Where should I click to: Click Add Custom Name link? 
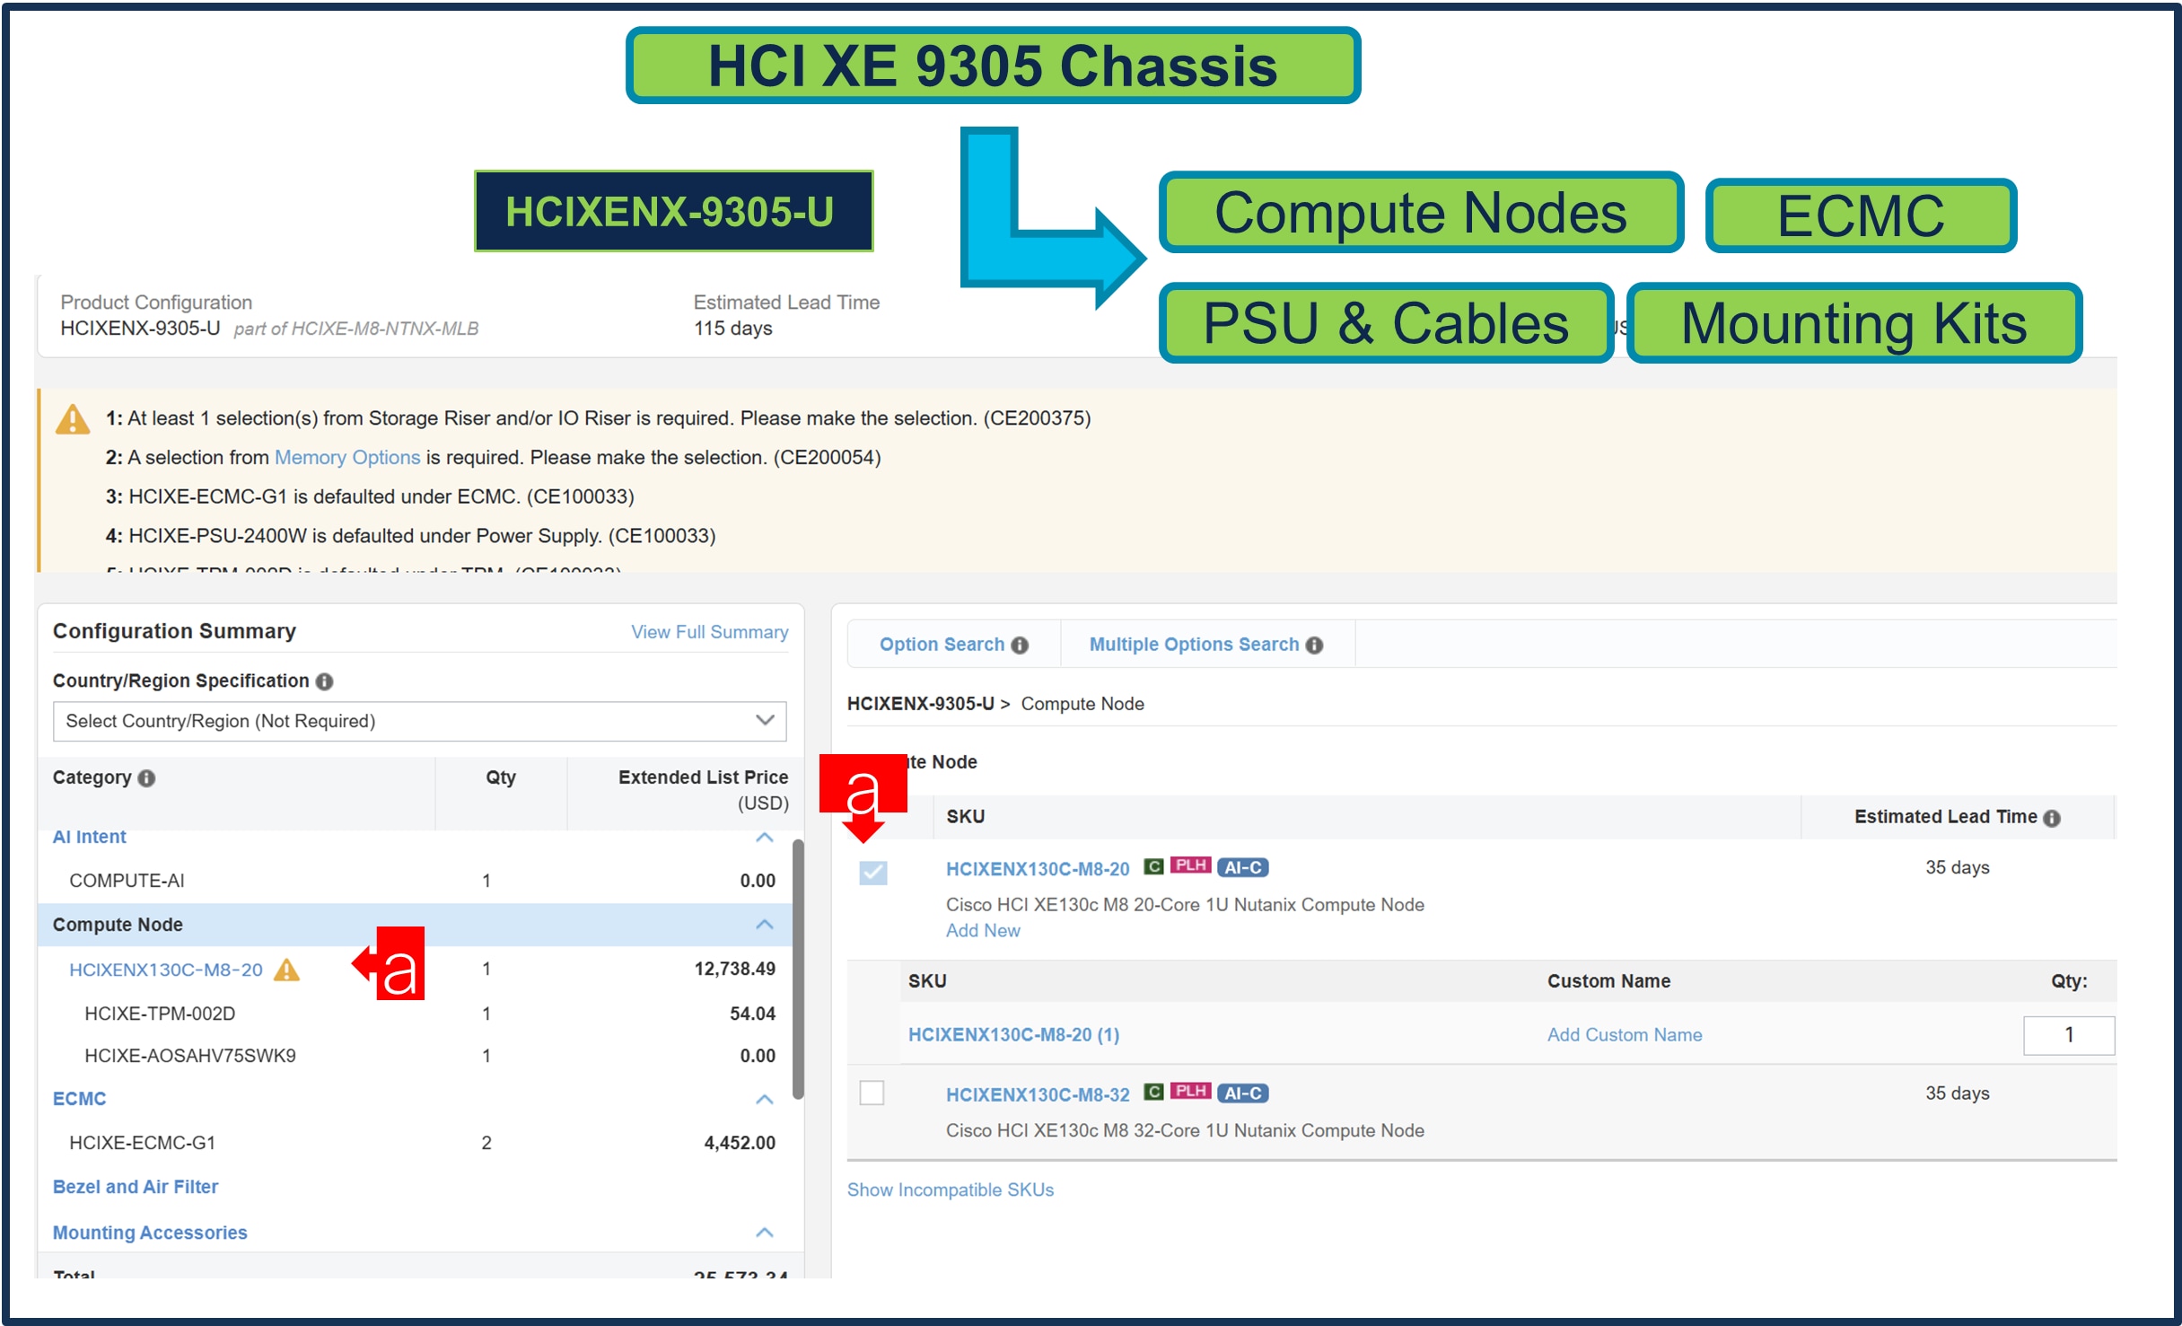(1625, 1035)
